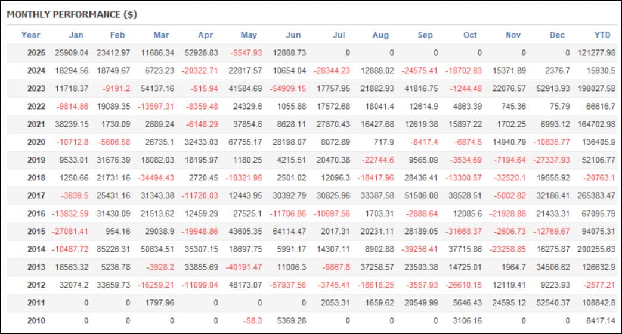Click the YTD column header
This screenshot has height=334, width=622.
click(x=602, y=35)
